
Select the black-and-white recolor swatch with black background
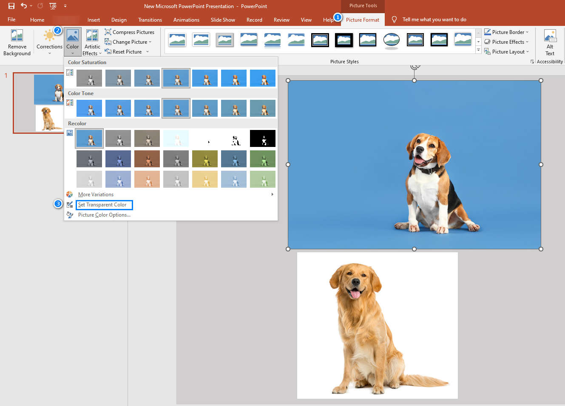tap(262, 138)
